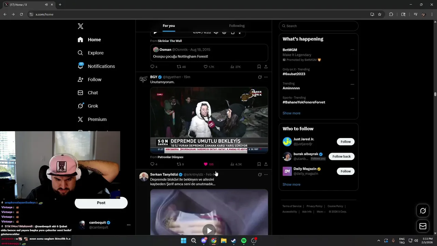Open more options on Serkan Tanyildizi post
Image resolution: width=437 pixels, height=246 pixels.
click(266, 175)
